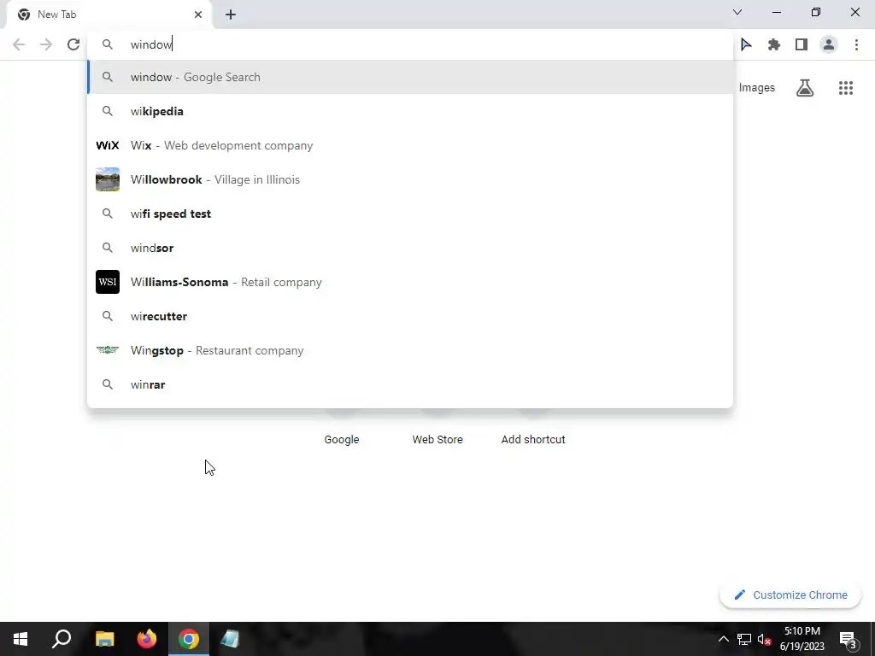This screenshot has width=875, height=656.
Task: Click the muted volume tray icon
Action: tap(764, 639)
